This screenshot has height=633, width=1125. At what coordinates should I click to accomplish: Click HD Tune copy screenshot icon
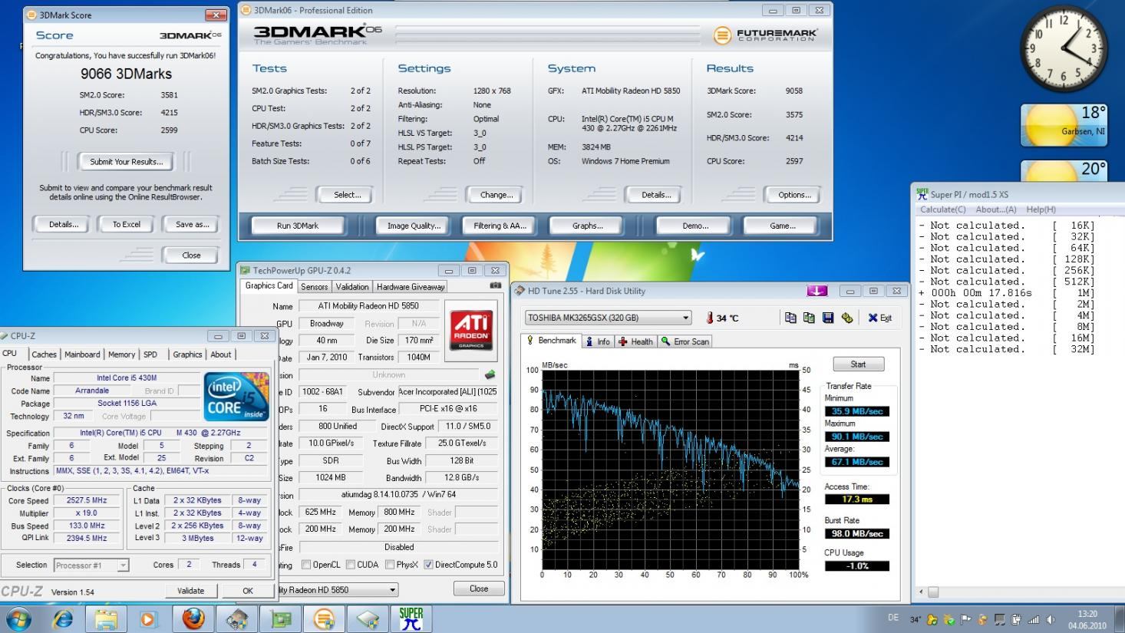809,318
